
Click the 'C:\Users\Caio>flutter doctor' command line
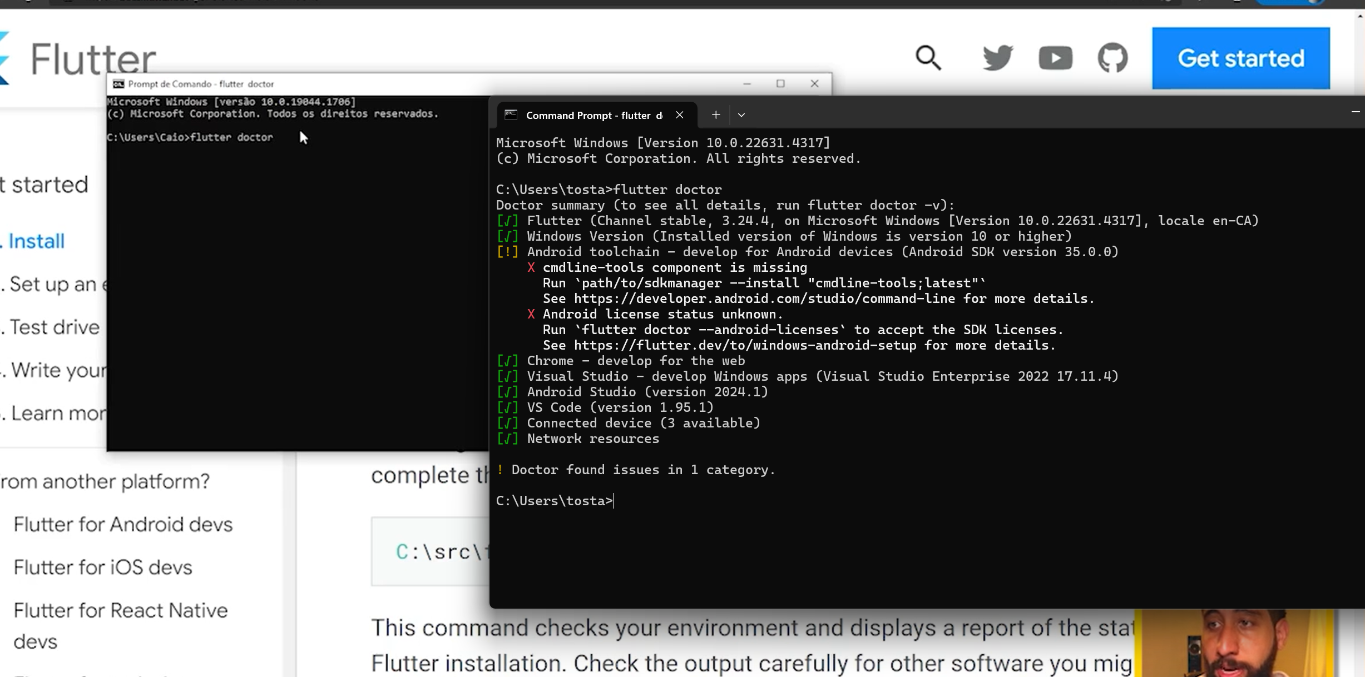point(190,137)
